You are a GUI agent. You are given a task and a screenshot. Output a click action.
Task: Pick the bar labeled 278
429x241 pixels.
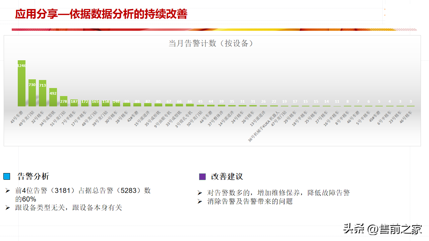point(64,101)
